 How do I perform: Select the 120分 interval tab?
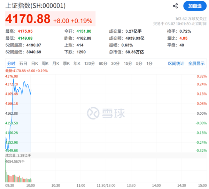click(90, 64)
